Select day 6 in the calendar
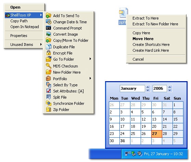The width and height of the screenshot is (191, 162). click(156, 112)
